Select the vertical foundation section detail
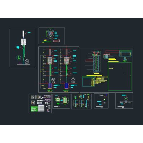 click(x=97, y=61)
